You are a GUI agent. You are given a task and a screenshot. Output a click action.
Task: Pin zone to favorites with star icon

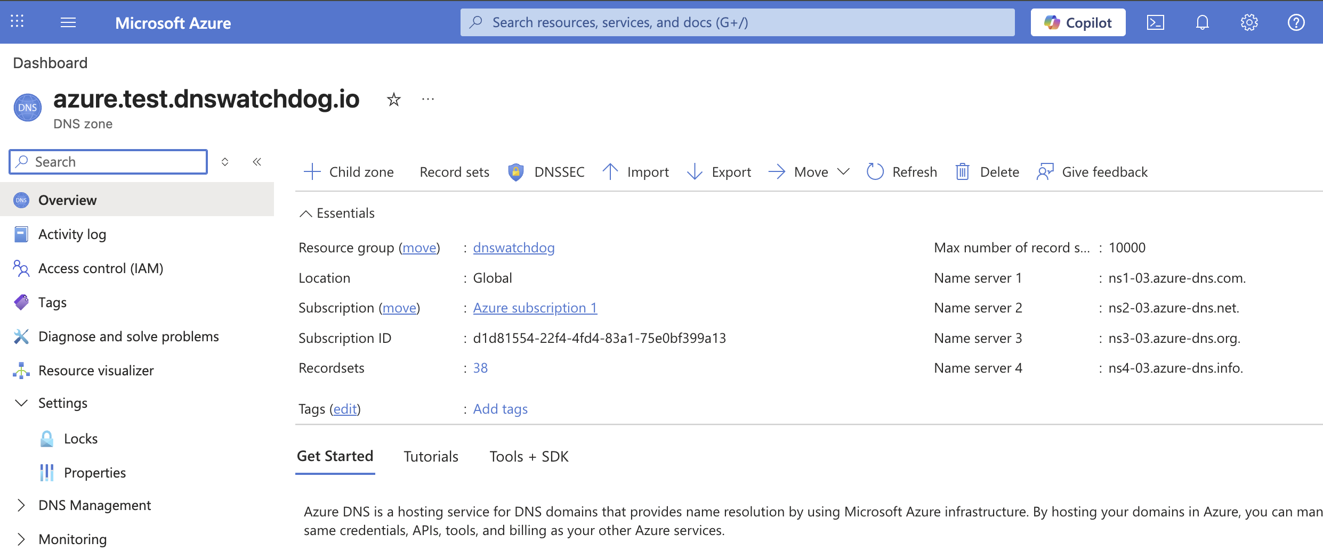click(393, 99)
